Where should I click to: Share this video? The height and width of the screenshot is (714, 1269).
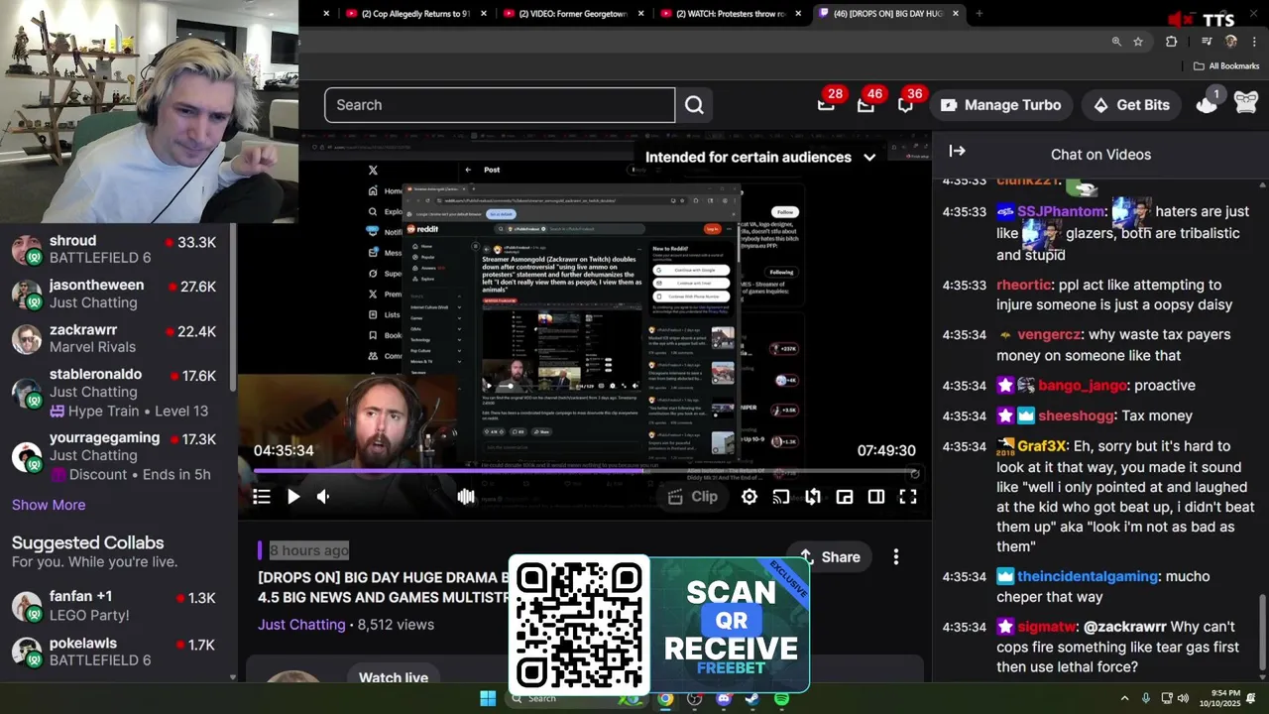830,557
